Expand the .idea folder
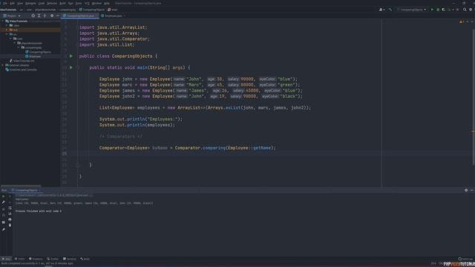 click(7, 25)
